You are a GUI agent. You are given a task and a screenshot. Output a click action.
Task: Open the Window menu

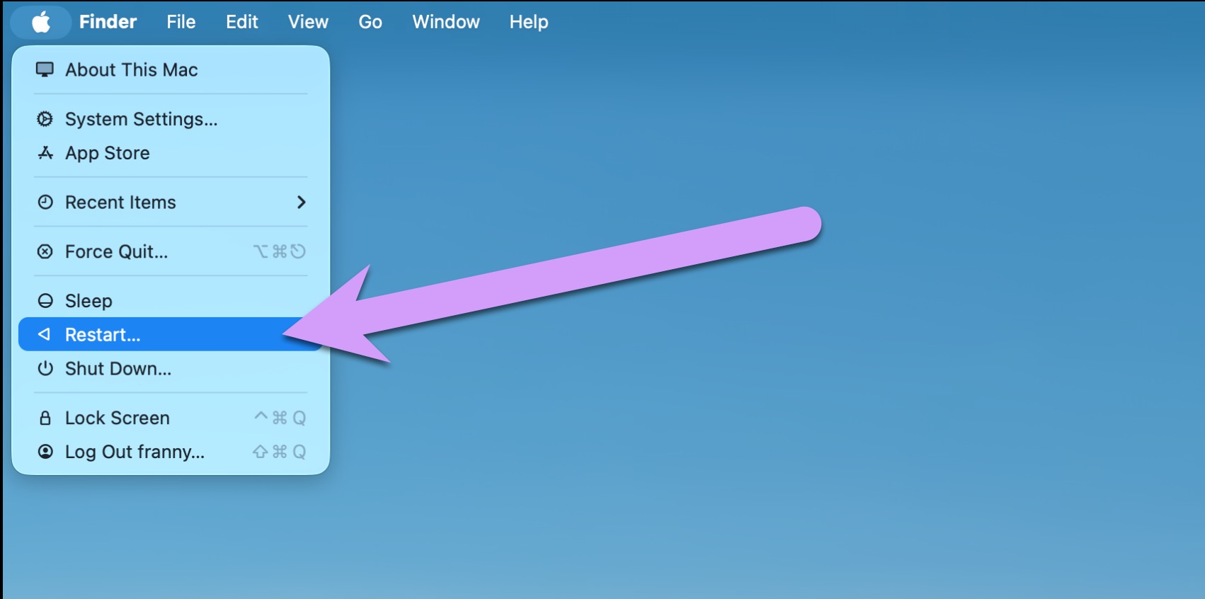click(446, 22)
